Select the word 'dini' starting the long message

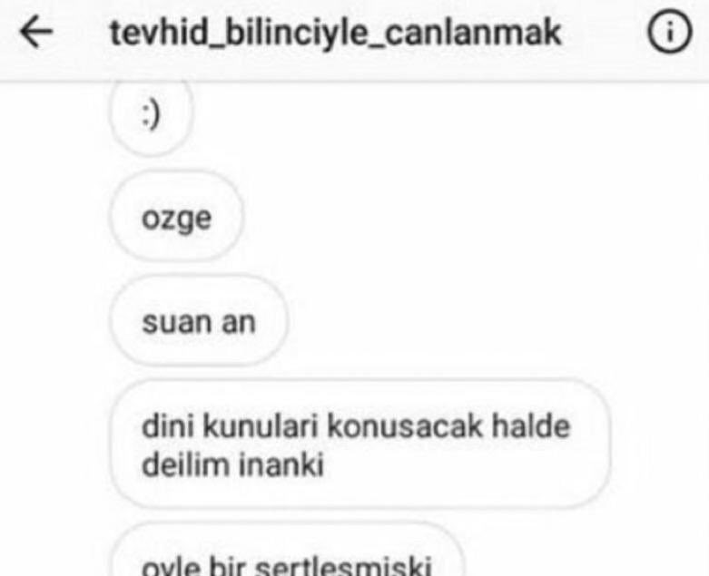[x=168, y=426]
